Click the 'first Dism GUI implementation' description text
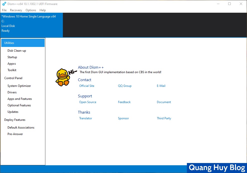Screen dimensions: 247x173 120,72
